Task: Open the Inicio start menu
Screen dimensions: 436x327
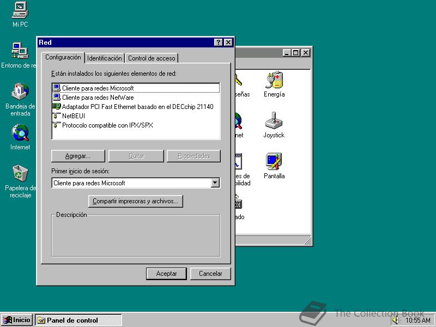Action: pos(17,320)
